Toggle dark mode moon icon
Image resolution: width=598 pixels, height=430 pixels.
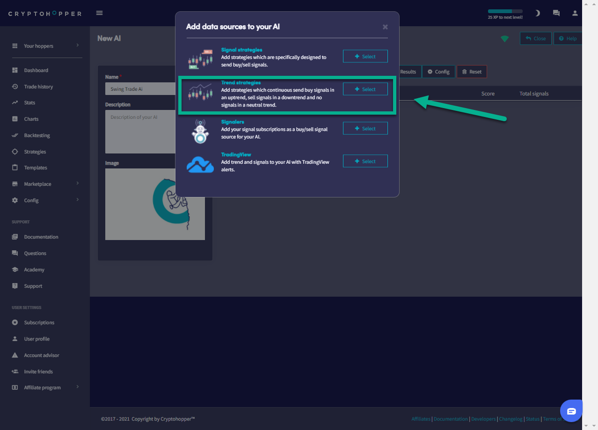pyautogui.click(x=538, y=13)
